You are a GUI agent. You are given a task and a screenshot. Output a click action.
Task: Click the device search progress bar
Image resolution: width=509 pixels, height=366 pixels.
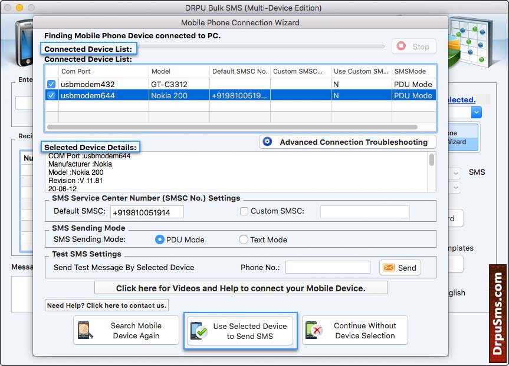(261, 46)
